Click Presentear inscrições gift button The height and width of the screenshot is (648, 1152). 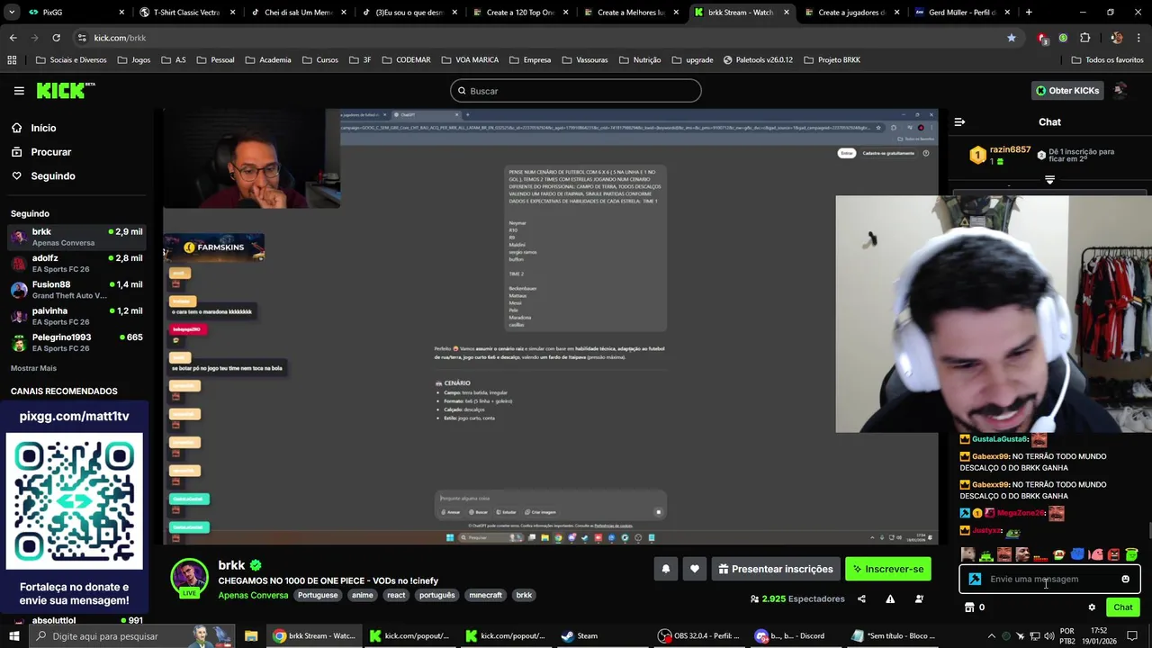[x=775, y=569]
